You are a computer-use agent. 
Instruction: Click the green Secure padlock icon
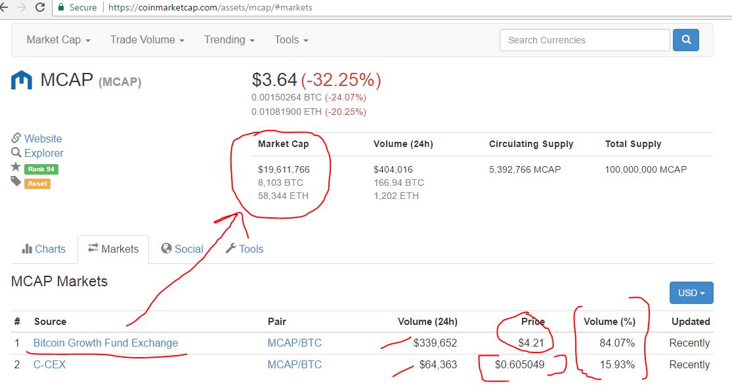click(x=60, y=7)
